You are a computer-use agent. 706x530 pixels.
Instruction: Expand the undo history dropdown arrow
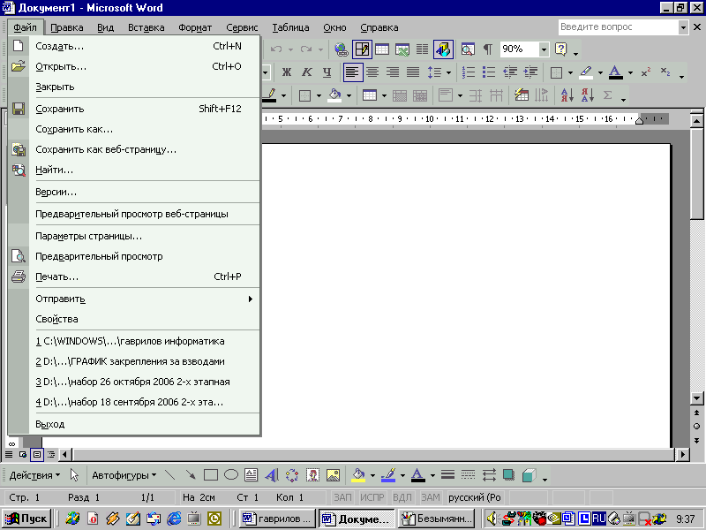coord(290,49)
